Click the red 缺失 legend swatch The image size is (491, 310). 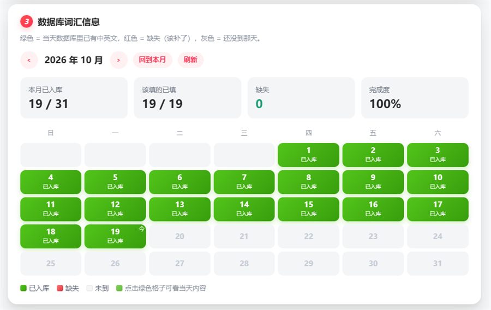[x=60, y=288]
